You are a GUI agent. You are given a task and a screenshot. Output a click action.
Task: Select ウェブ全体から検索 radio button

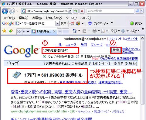pyautogui.click(x=45, y=57)
